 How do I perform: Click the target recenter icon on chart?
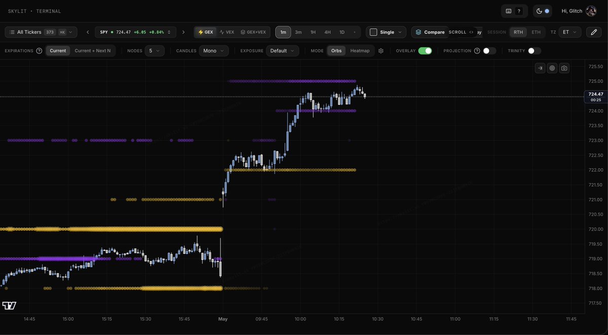(x=552, y=68)
